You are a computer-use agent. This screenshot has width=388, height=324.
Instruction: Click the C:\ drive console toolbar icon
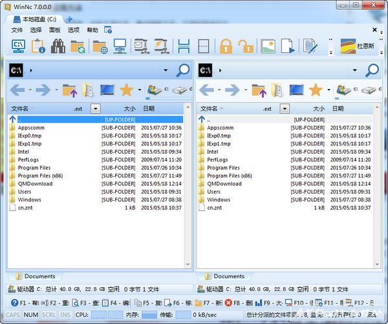(19, 46)
